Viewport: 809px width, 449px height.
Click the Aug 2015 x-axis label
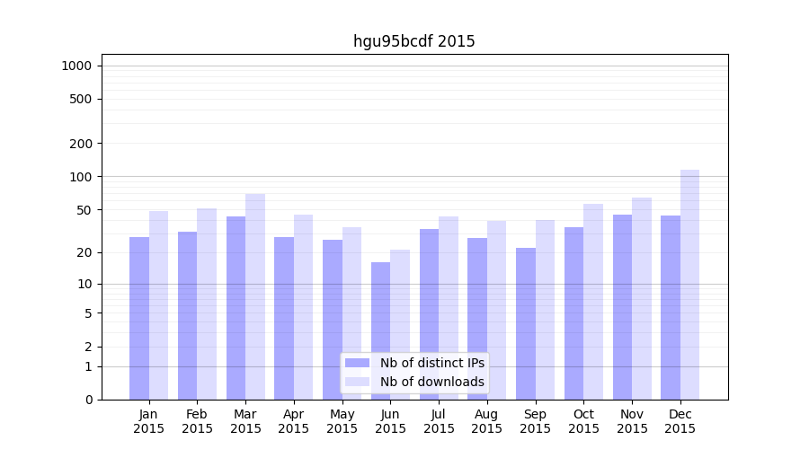point(487,421)
